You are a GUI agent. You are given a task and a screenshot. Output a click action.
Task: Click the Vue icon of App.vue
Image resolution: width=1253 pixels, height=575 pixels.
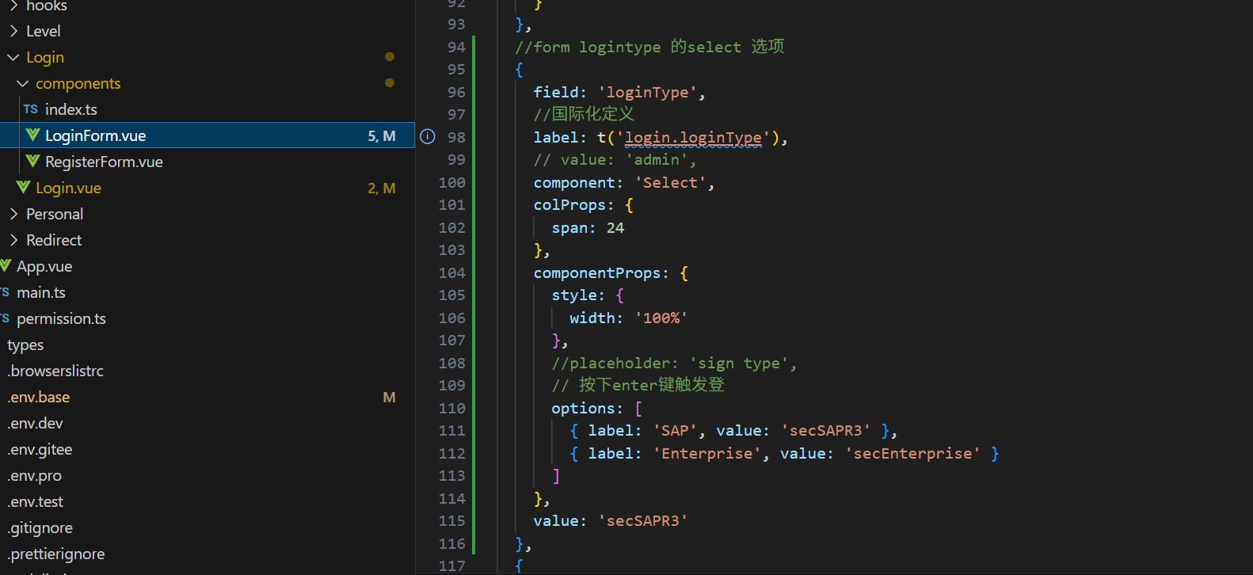click(6, 266)
